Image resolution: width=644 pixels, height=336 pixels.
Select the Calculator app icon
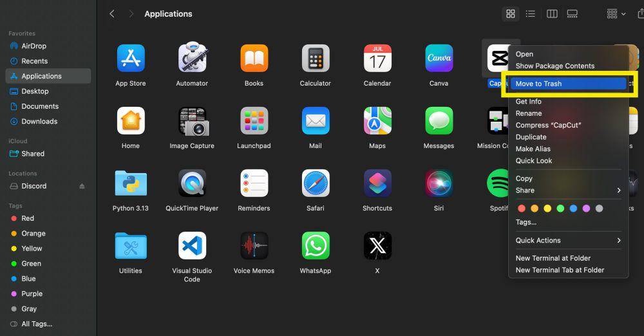316,59
